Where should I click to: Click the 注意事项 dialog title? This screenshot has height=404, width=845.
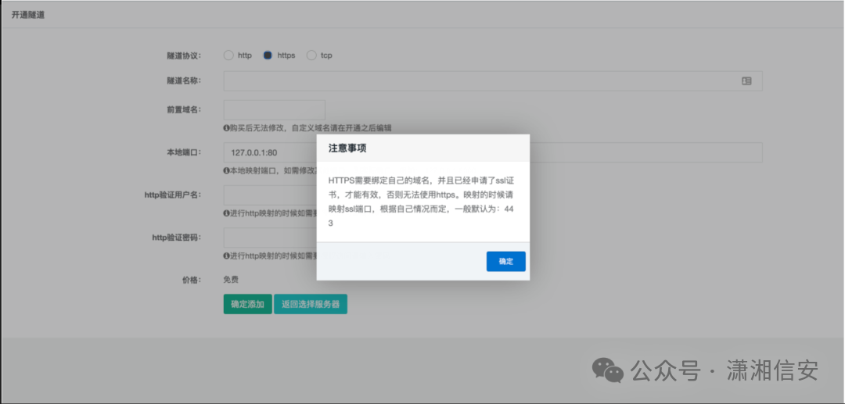[347, 148]
